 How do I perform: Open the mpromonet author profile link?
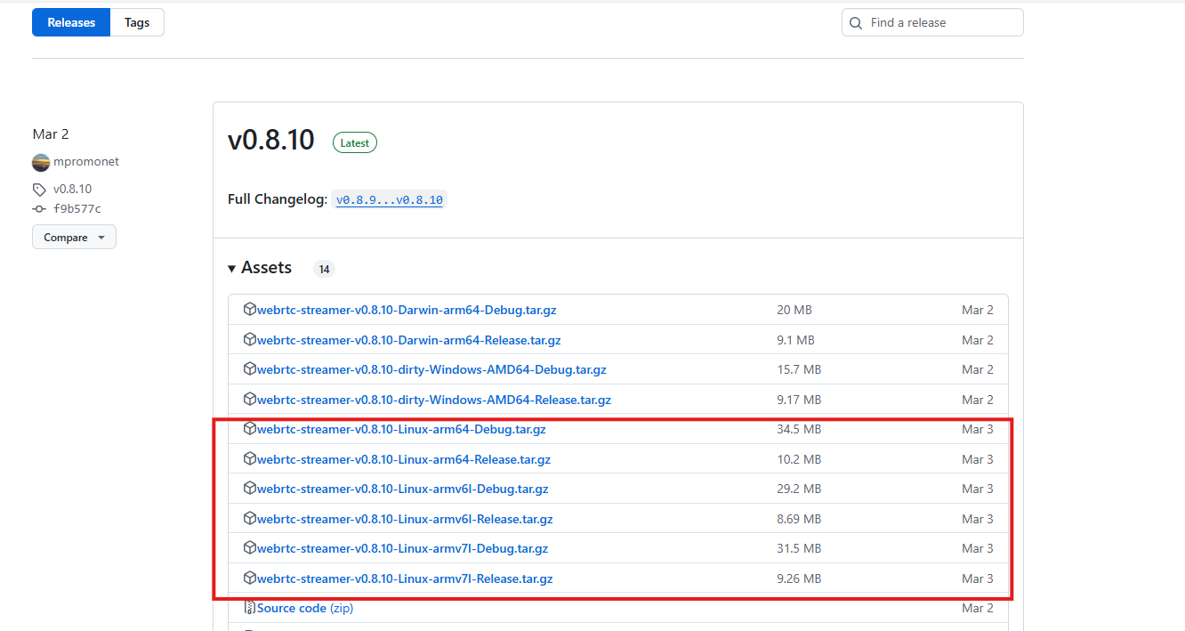coord(86,162)
